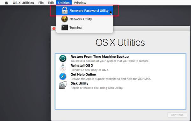Screen dimensions: 191x121
Task: Close the open Utilities menu
Action: click(64, 3)
